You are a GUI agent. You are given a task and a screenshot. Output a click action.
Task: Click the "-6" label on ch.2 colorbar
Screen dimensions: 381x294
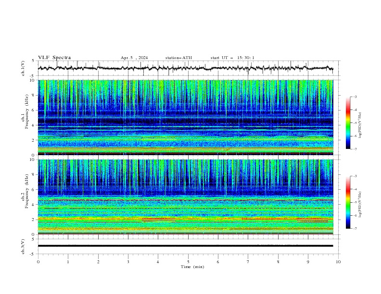355,215
